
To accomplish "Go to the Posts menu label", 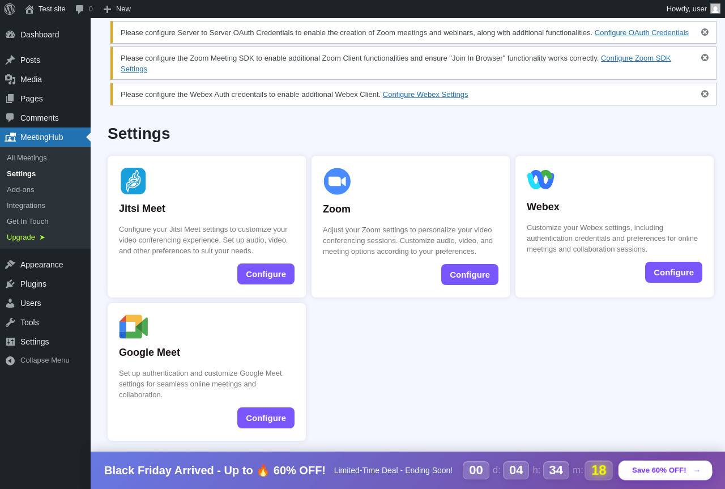I will click(x=30, y=60).
